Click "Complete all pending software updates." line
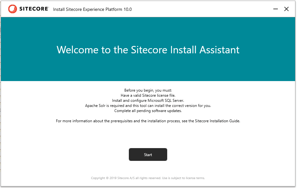The image size is (297, 188). (x=148, y=111)
